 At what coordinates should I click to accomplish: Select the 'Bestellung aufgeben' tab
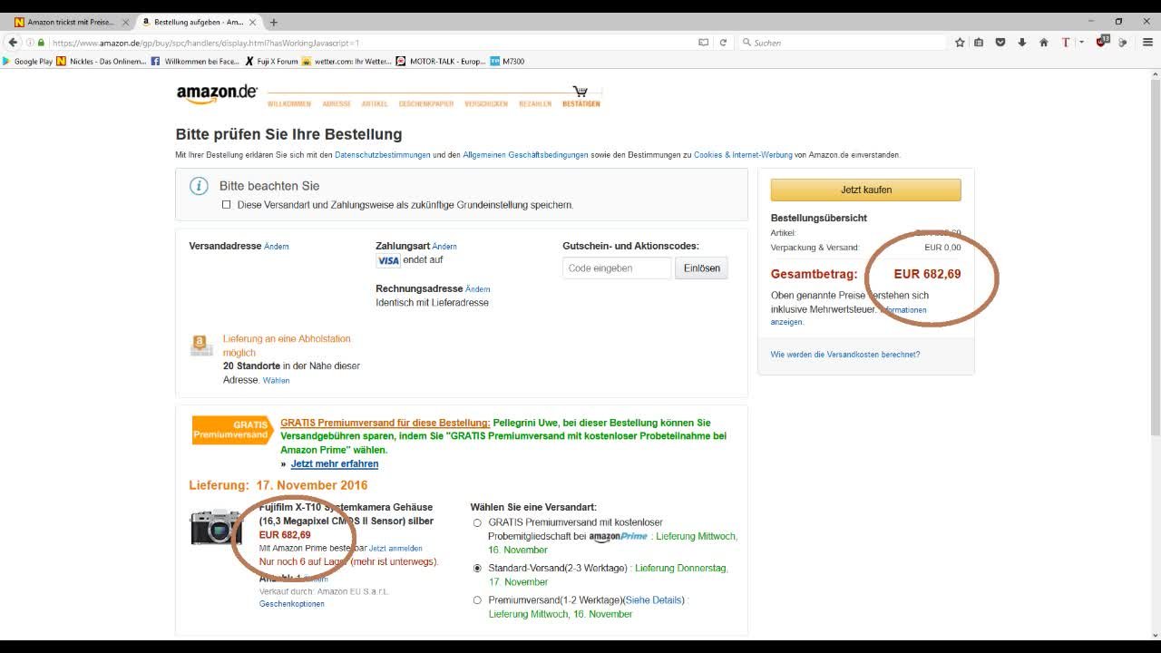(x=199, y=22)
